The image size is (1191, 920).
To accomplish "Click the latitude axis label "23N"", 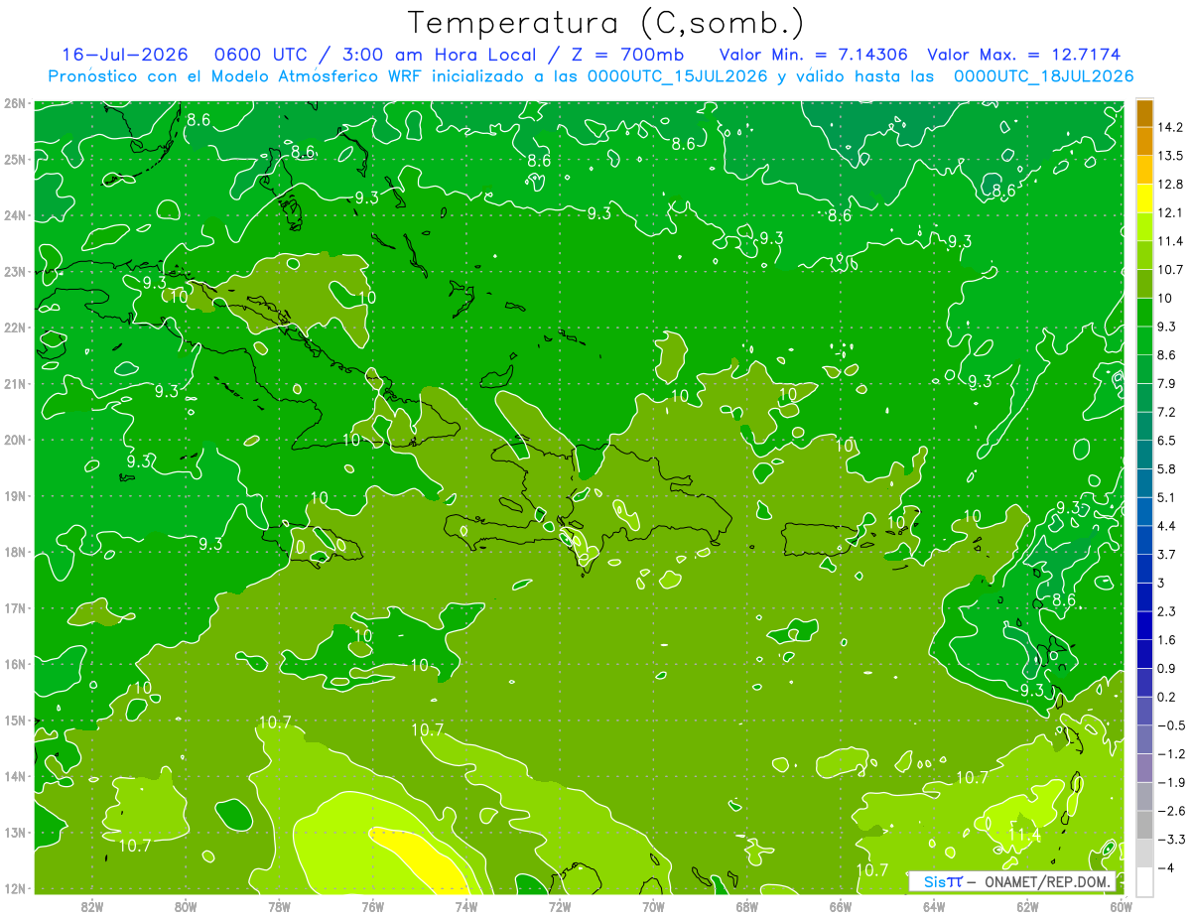I will [x=14, y=271].
